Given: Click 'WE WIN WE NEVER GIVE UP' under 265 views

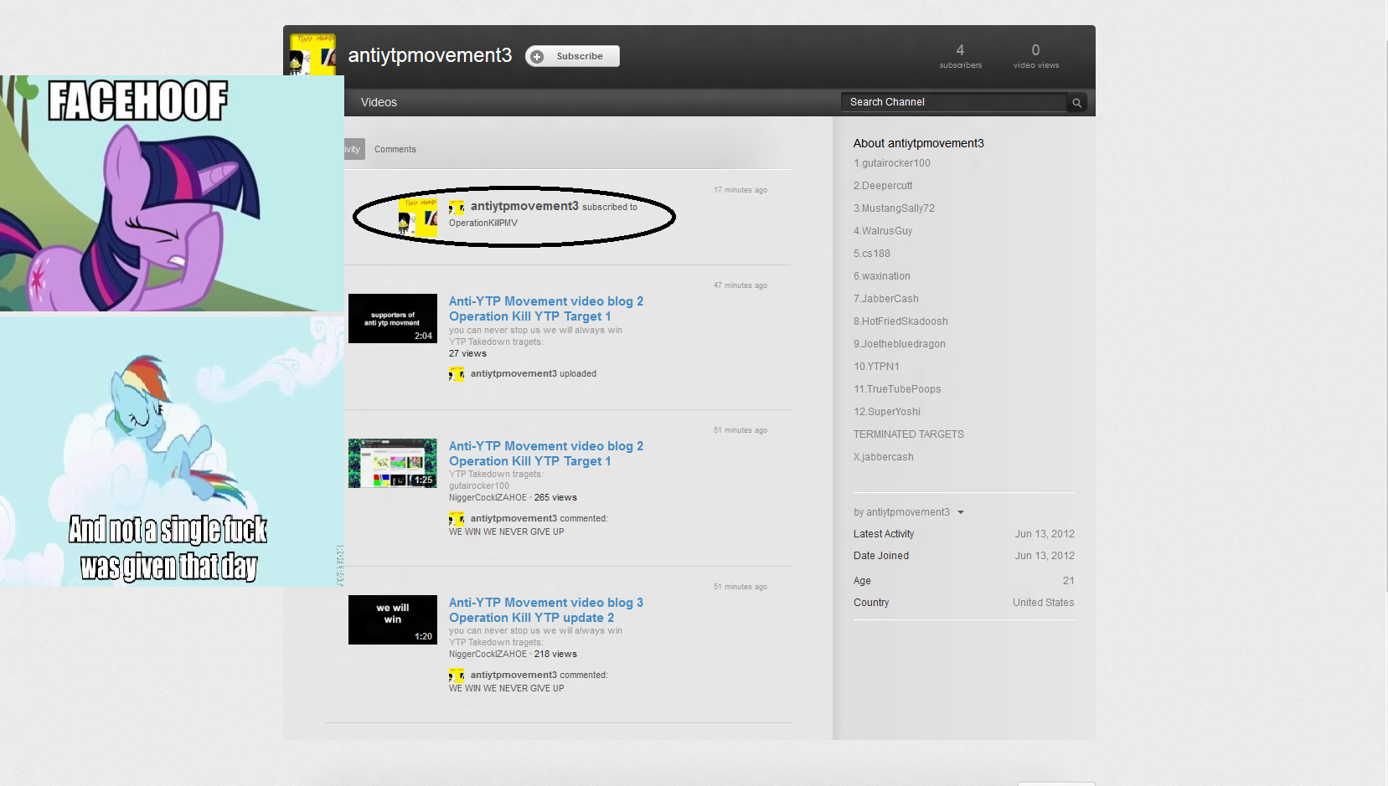Looking at the screenshot, I should (507, 532).
